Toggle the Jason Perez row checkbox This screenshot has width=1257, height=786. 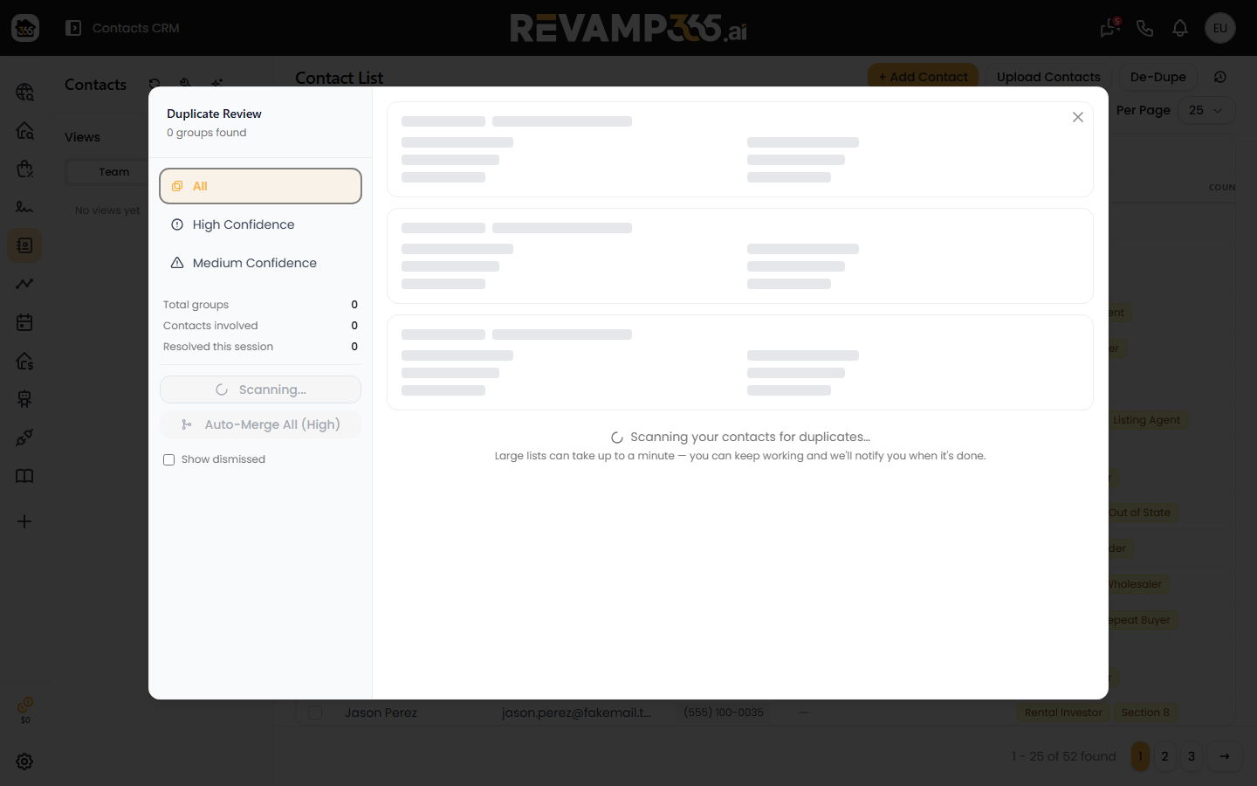coord(315,713)
